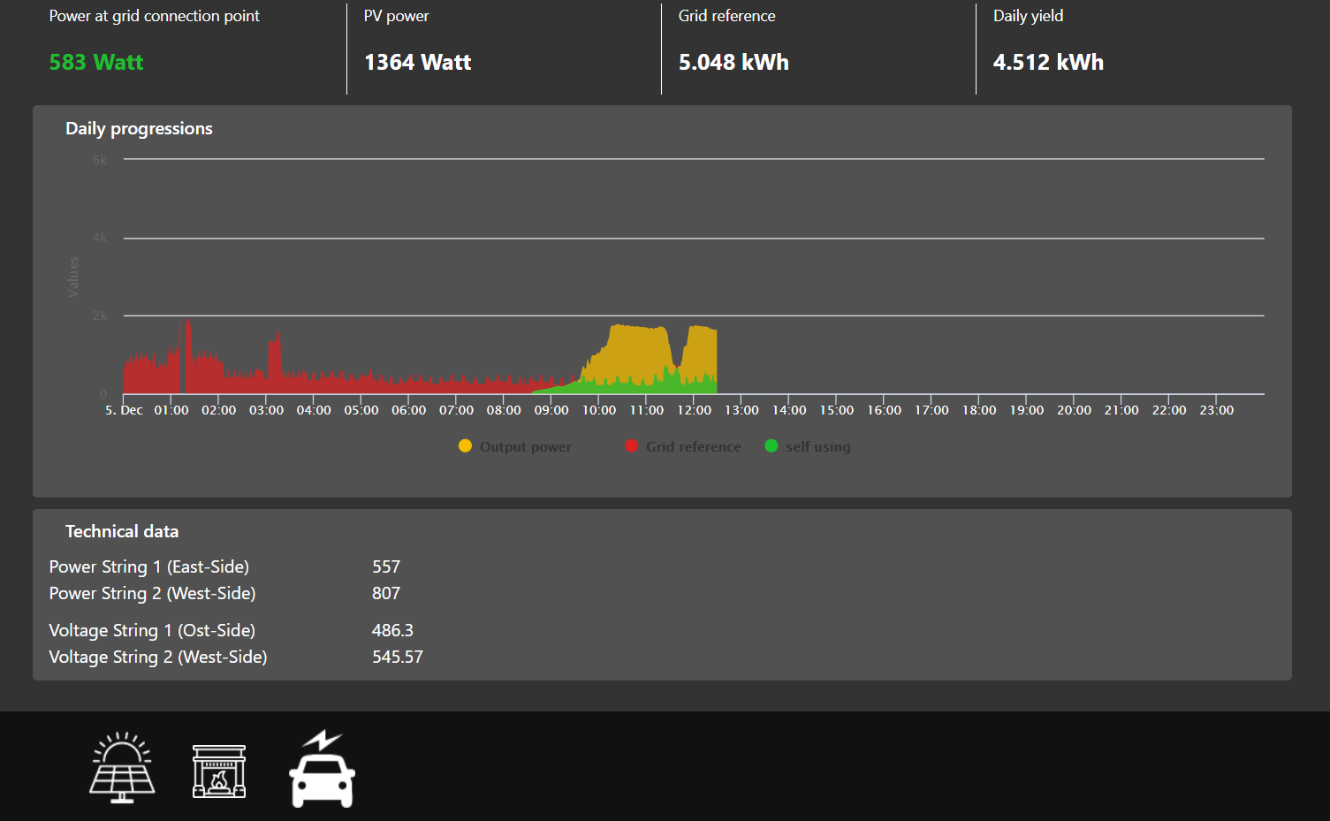Click the fireplace heating icon
The width and height of the screenshot is (1330, 821).
point(219,771)
